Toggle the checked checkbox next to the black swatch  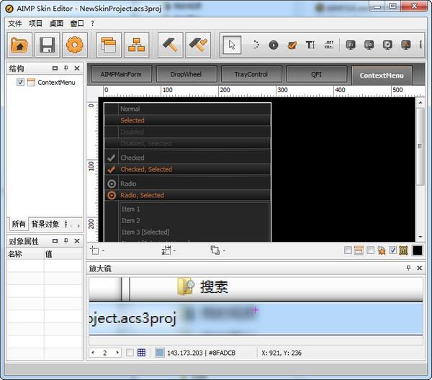click(393, 250)
